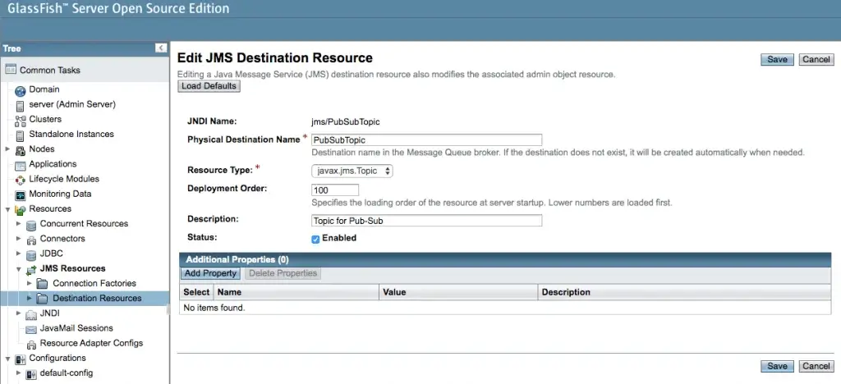Collapse the JMS Resources node
841x384 pixels.
[x=18, y=269]
